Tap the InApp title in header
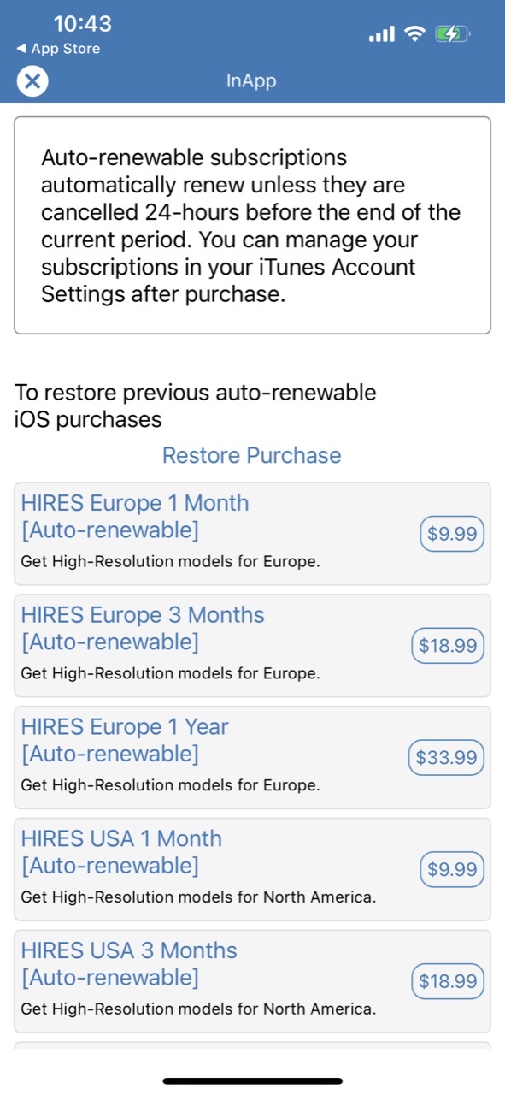This screenshot has height=1095, width=505. [251, 81]
